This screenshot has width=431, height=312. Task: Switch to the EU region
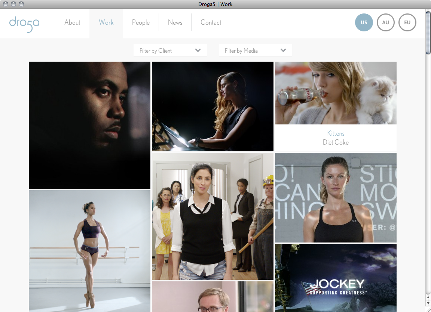[407, 22]
